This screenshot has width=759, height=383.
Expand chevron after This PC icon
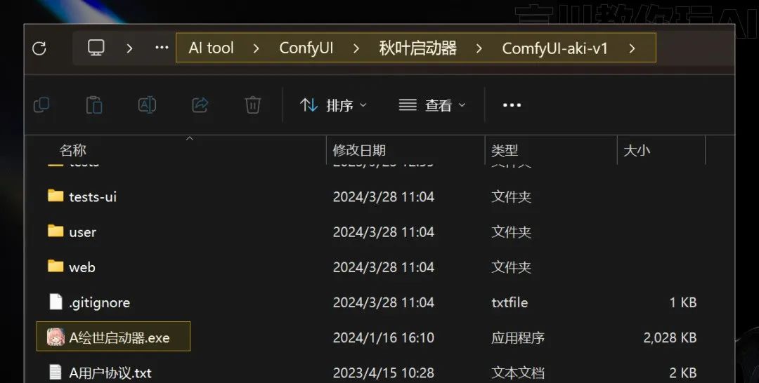129,48
